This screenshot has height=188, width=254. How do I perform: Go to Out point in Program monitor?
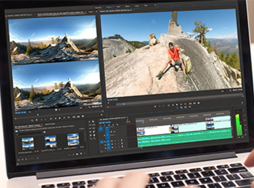click(x=186, y=104)
